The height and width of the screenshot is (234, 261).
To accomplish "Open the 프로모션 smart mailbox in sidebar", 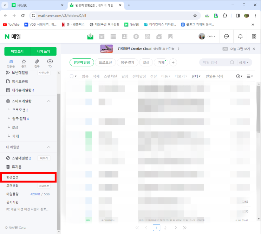I will pyautogui.click(x=20, y=110).
